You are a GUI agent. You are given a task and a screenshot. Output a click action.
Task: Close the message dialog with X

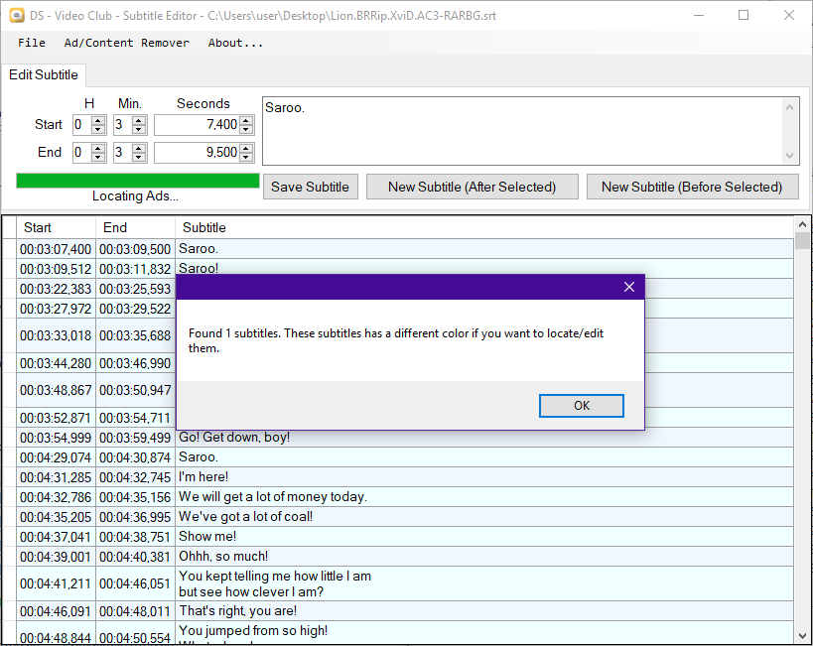(629, 287)
